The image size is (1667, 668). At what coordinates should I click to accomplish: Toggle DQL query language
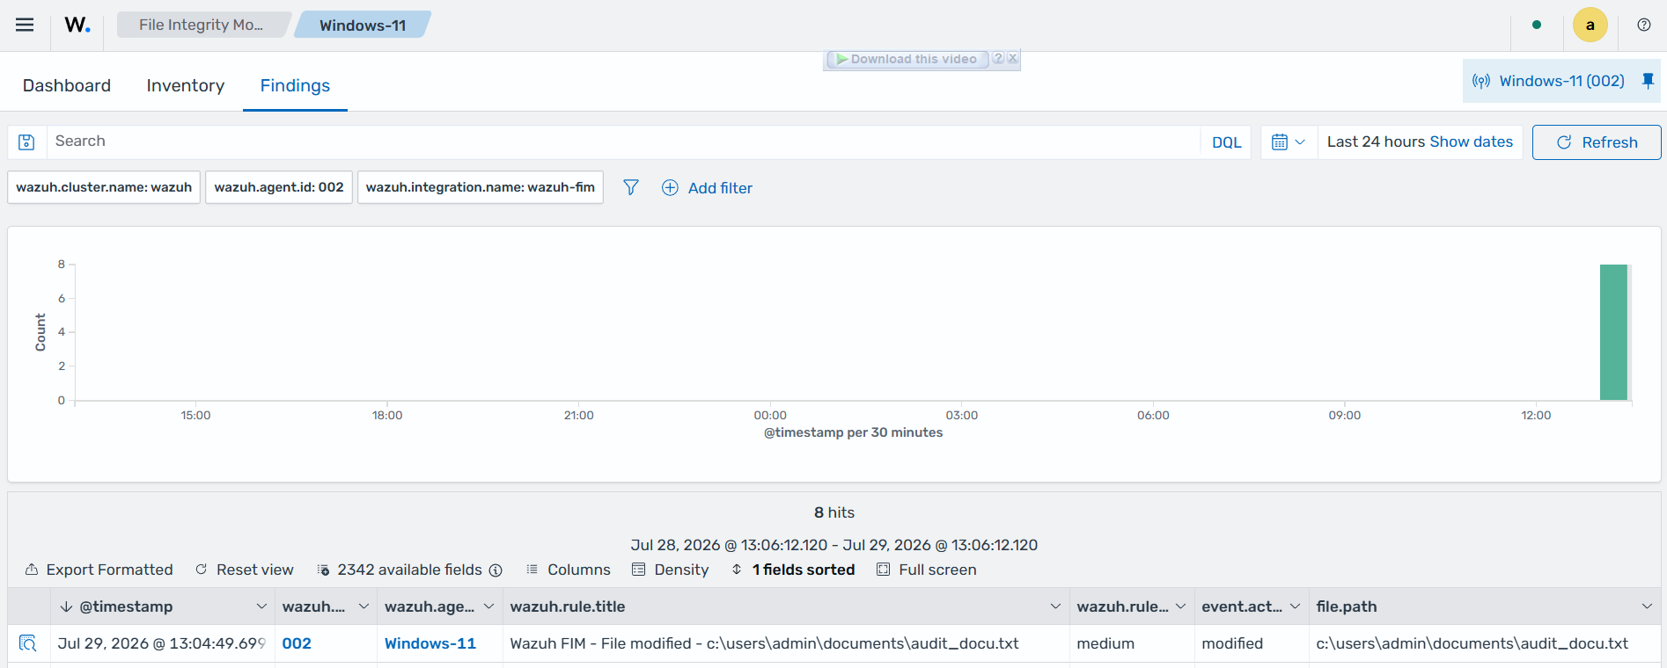pos(1226,142)
